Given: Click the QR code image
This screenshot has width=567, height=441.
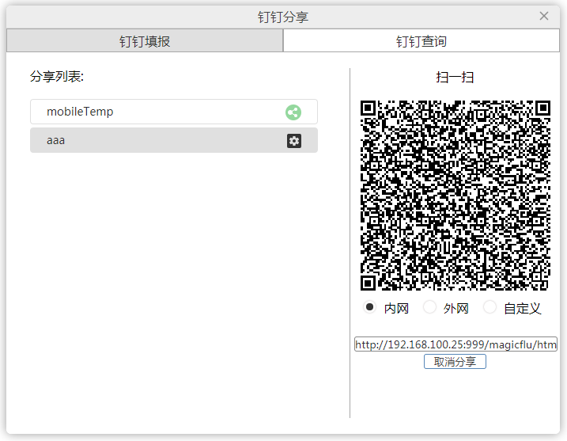Looking at the screenshot, I should pos(455,196).
